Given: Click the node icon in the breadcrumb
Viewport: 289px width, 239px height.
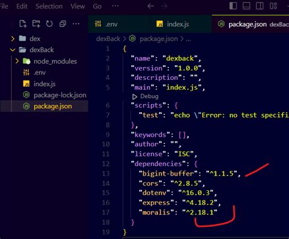Looking at the screenshot, I should click(x=132, y=38).
